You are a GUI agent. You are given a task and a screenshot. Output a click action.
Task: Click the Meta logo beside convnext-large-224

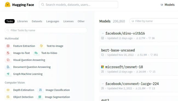103,84
